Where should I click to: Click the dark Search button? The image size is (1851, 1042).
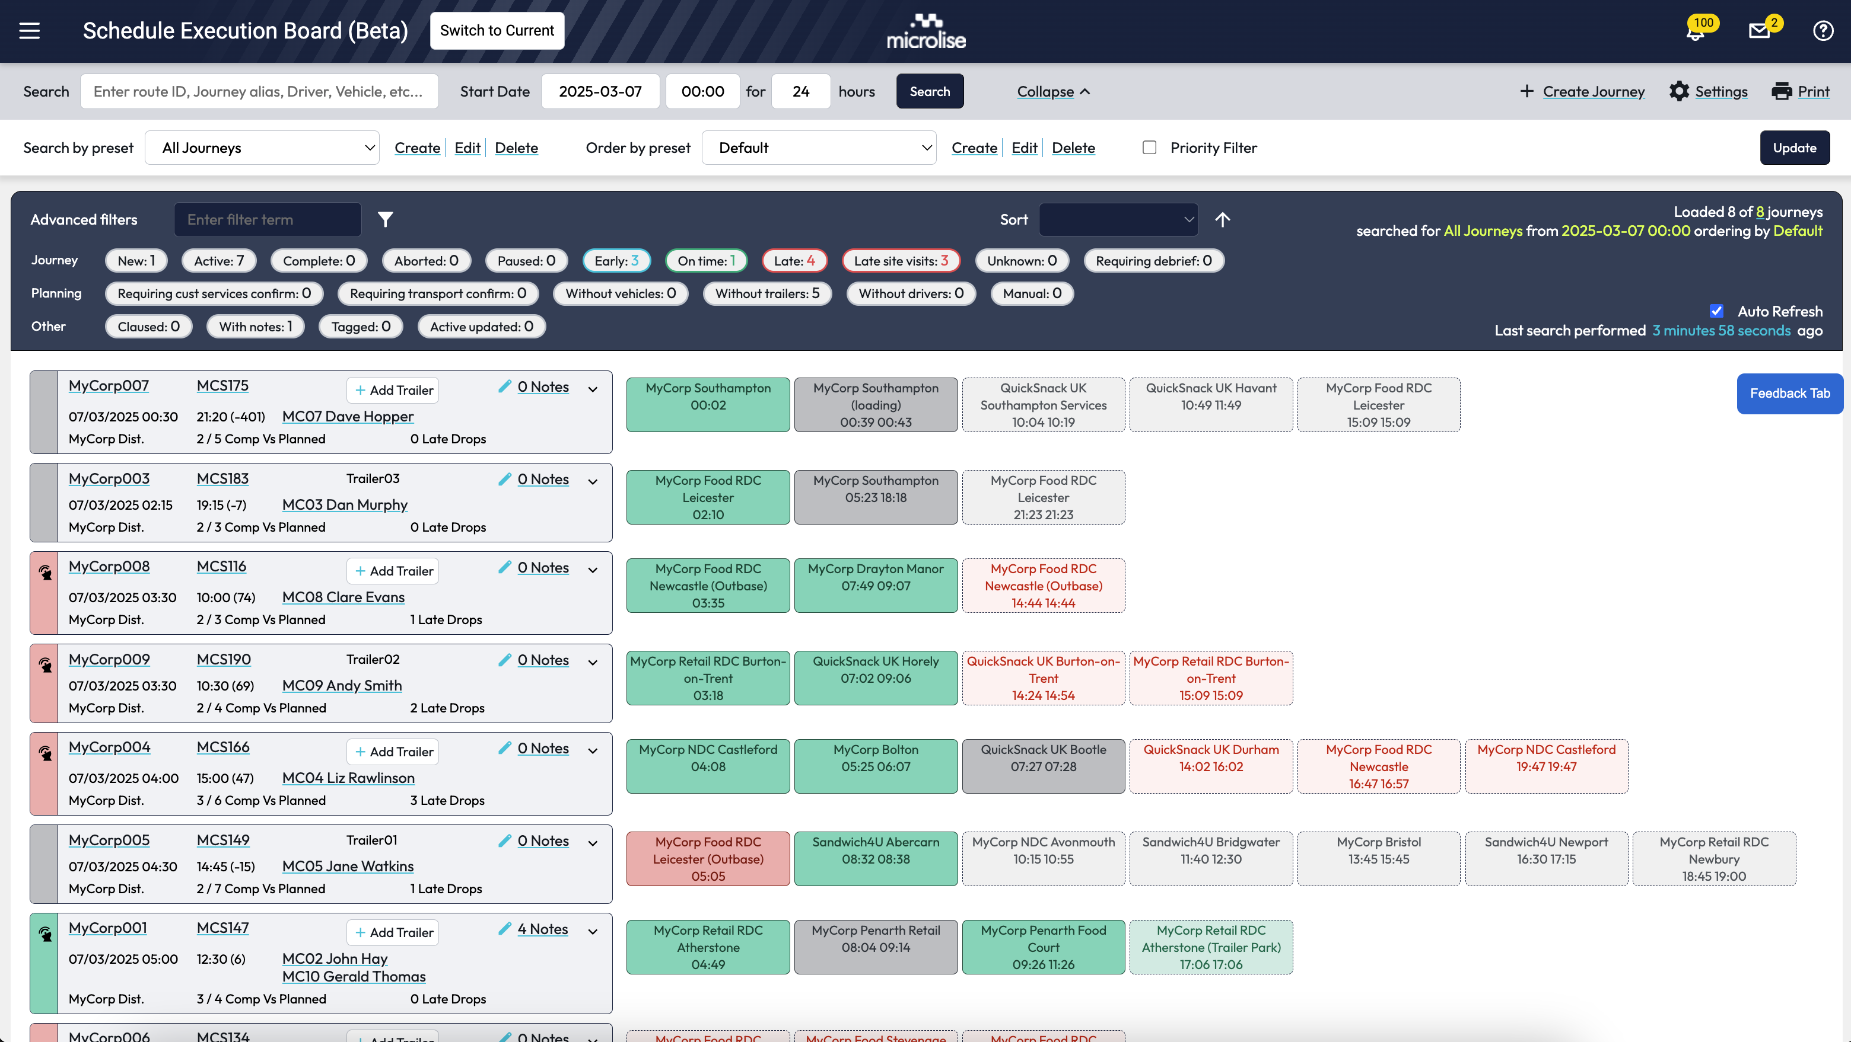pos(930,91)
